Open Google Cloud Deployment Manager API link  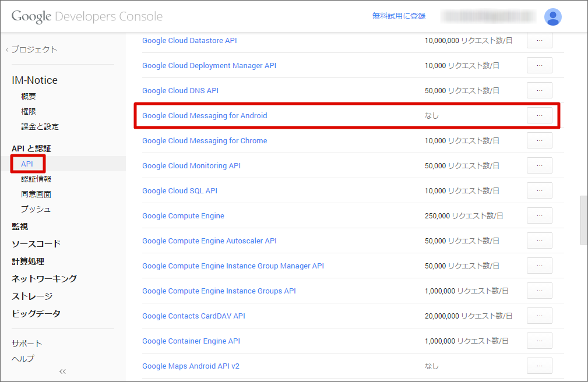pos(209,66)
